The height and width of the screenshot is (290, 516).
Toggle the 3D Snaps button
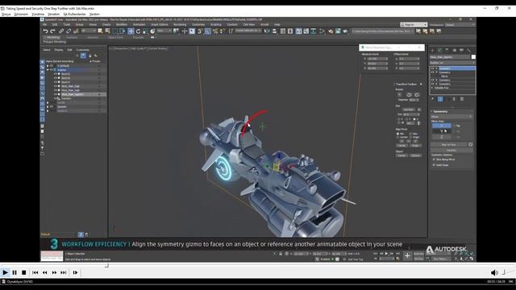(200, 31)
